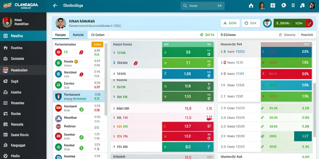Toggle the round green check badge in Kerdiant row
This screenshot has width=319, height=159.
(x=81, y=110)
